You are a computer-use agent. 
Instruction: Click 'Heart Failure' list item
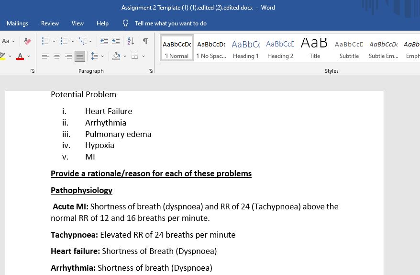coord(109,111)
